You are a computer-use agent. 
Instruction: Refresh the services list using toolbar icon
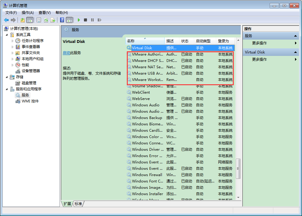[46, 20]
